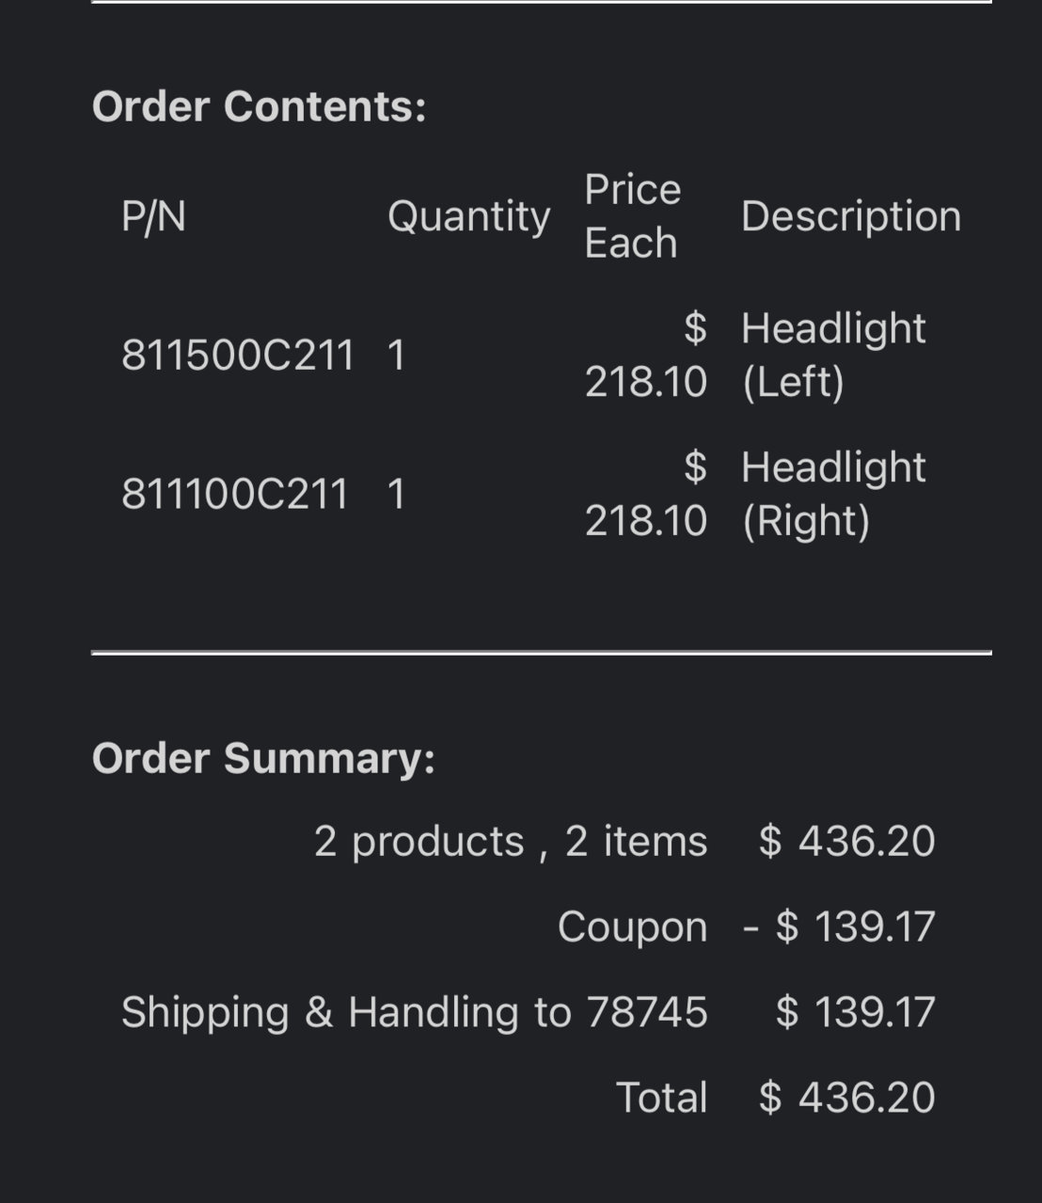Viewport: 1042px width, 1203px height.
Task: Click the right headlight price $218.10
Action: click(x=646, y=495)
